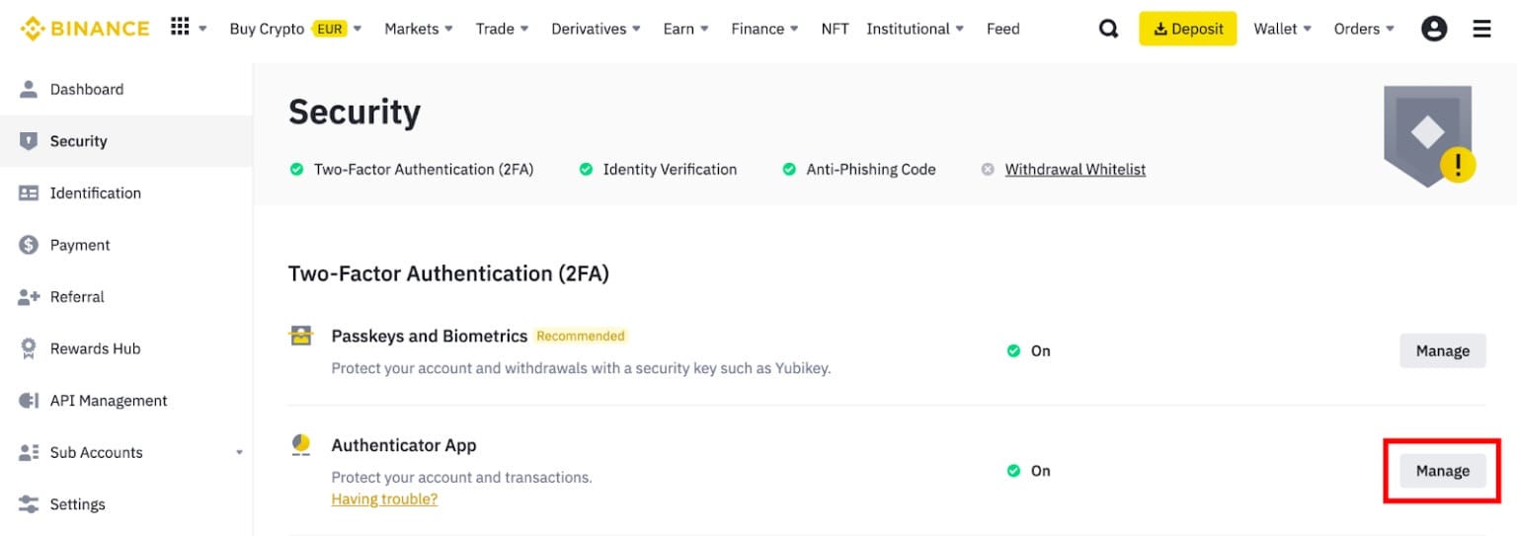Click the yellow Deposit button
This screenshot has width=1517, height=536.
(x=1188, y=29)
